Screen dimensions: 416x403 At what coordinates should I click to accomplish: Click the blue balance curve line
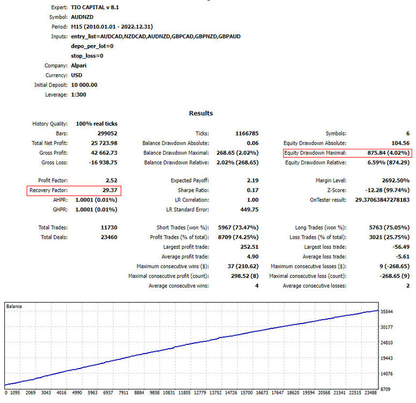pyautogui.click(x=191, y=344)
